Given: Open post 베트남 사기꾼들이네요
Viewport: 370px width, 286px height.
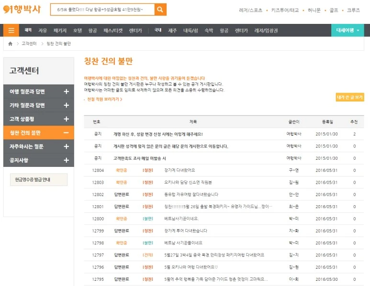Looking at the screenshot, I should [183, 243].
